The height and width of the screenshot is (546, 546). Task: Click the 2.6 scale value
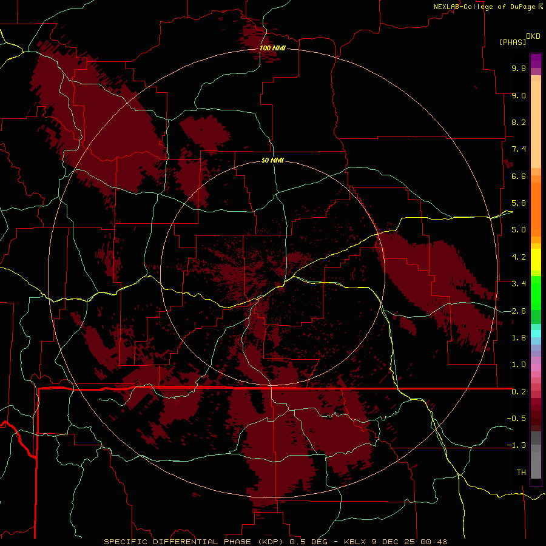point(519,311)
